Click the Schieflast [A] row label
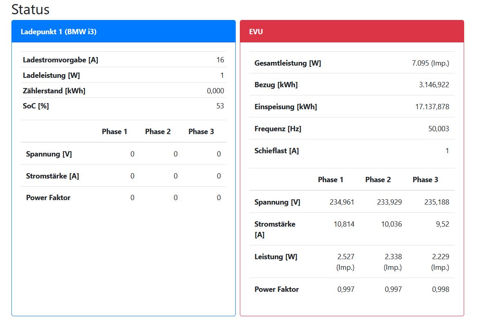 277,151
